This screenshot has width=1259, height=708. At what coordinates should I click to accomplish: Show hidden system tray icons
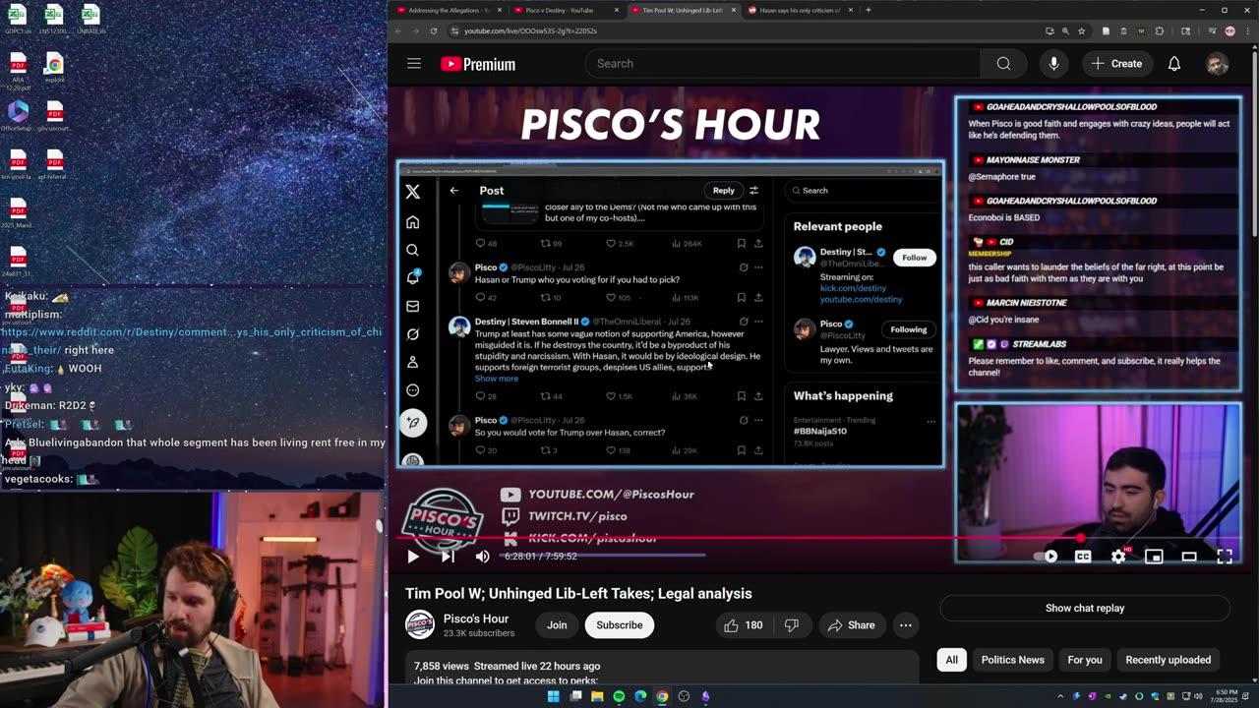tap(1060, 696)
